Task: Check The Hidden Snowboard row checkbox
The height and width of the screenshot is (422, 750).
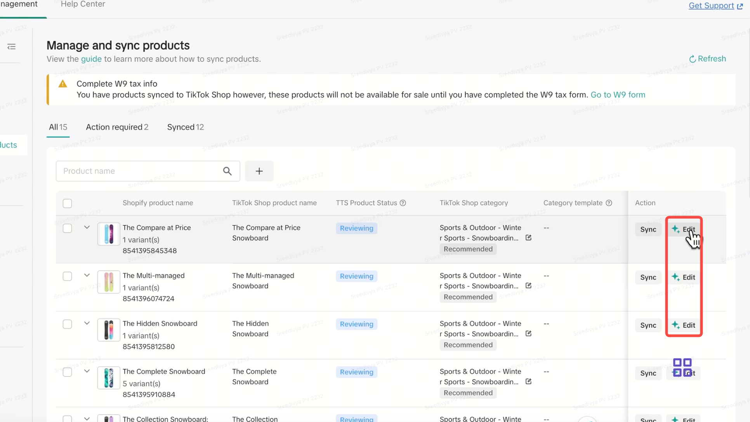Action: (67, 324)
